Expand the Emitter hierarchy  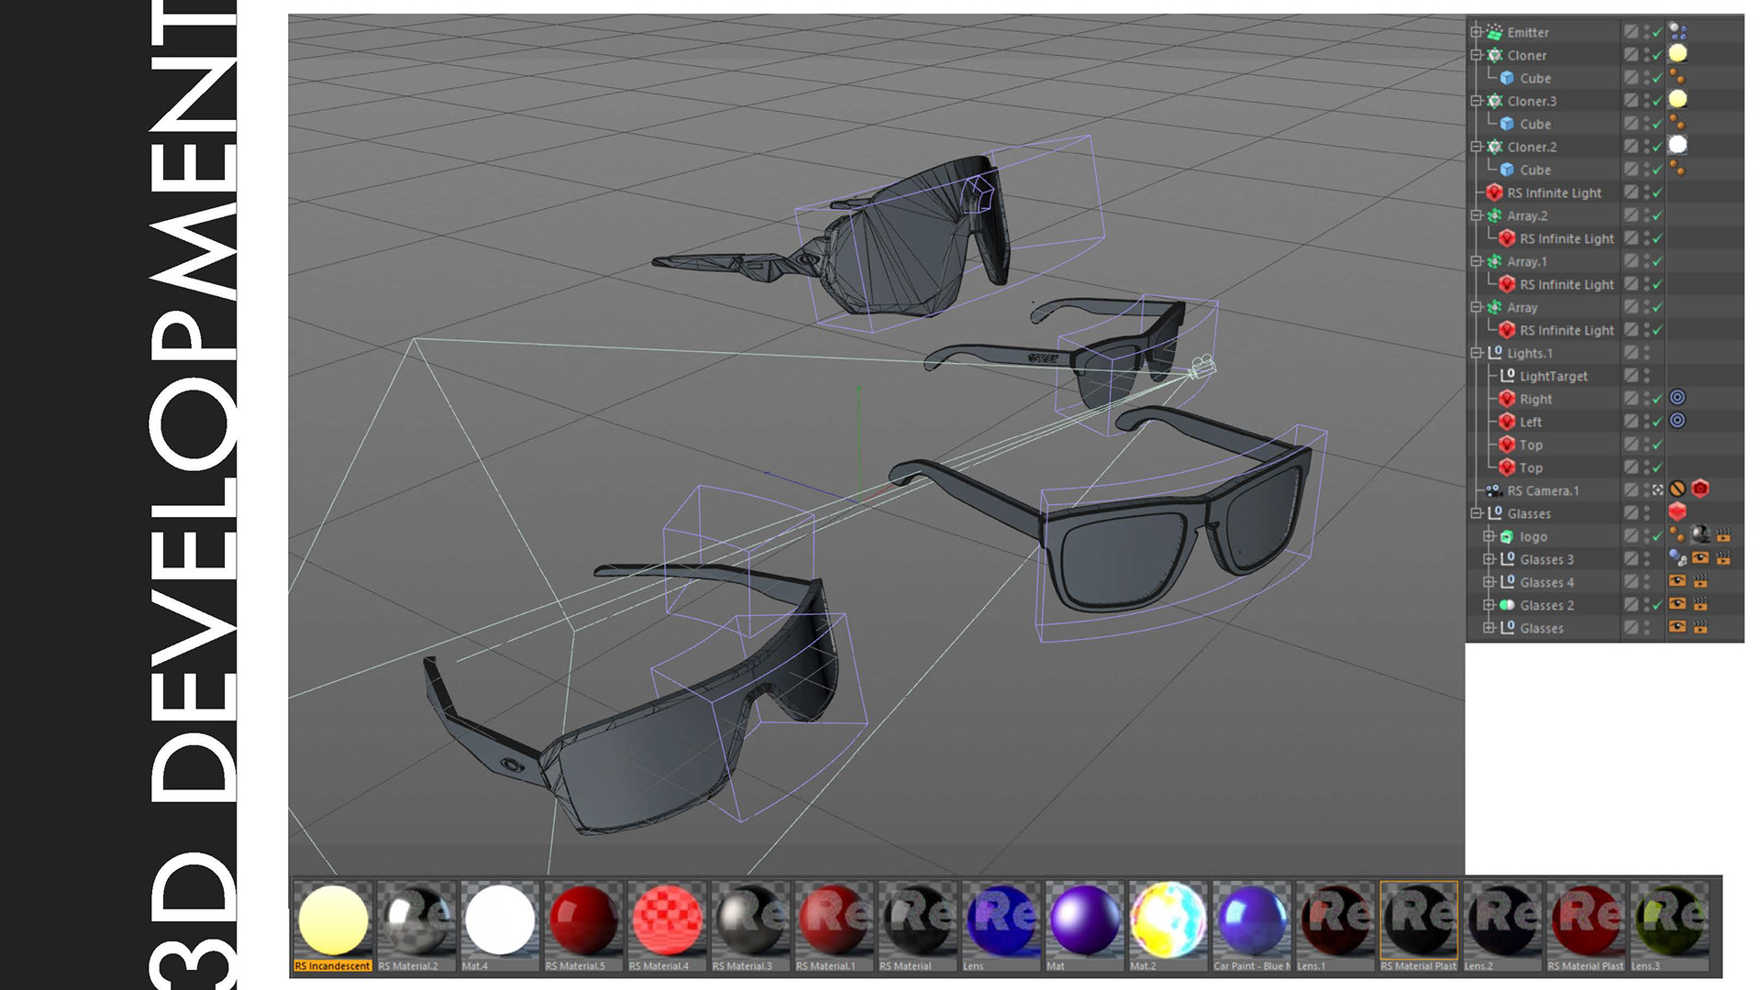click(1476, 32)
